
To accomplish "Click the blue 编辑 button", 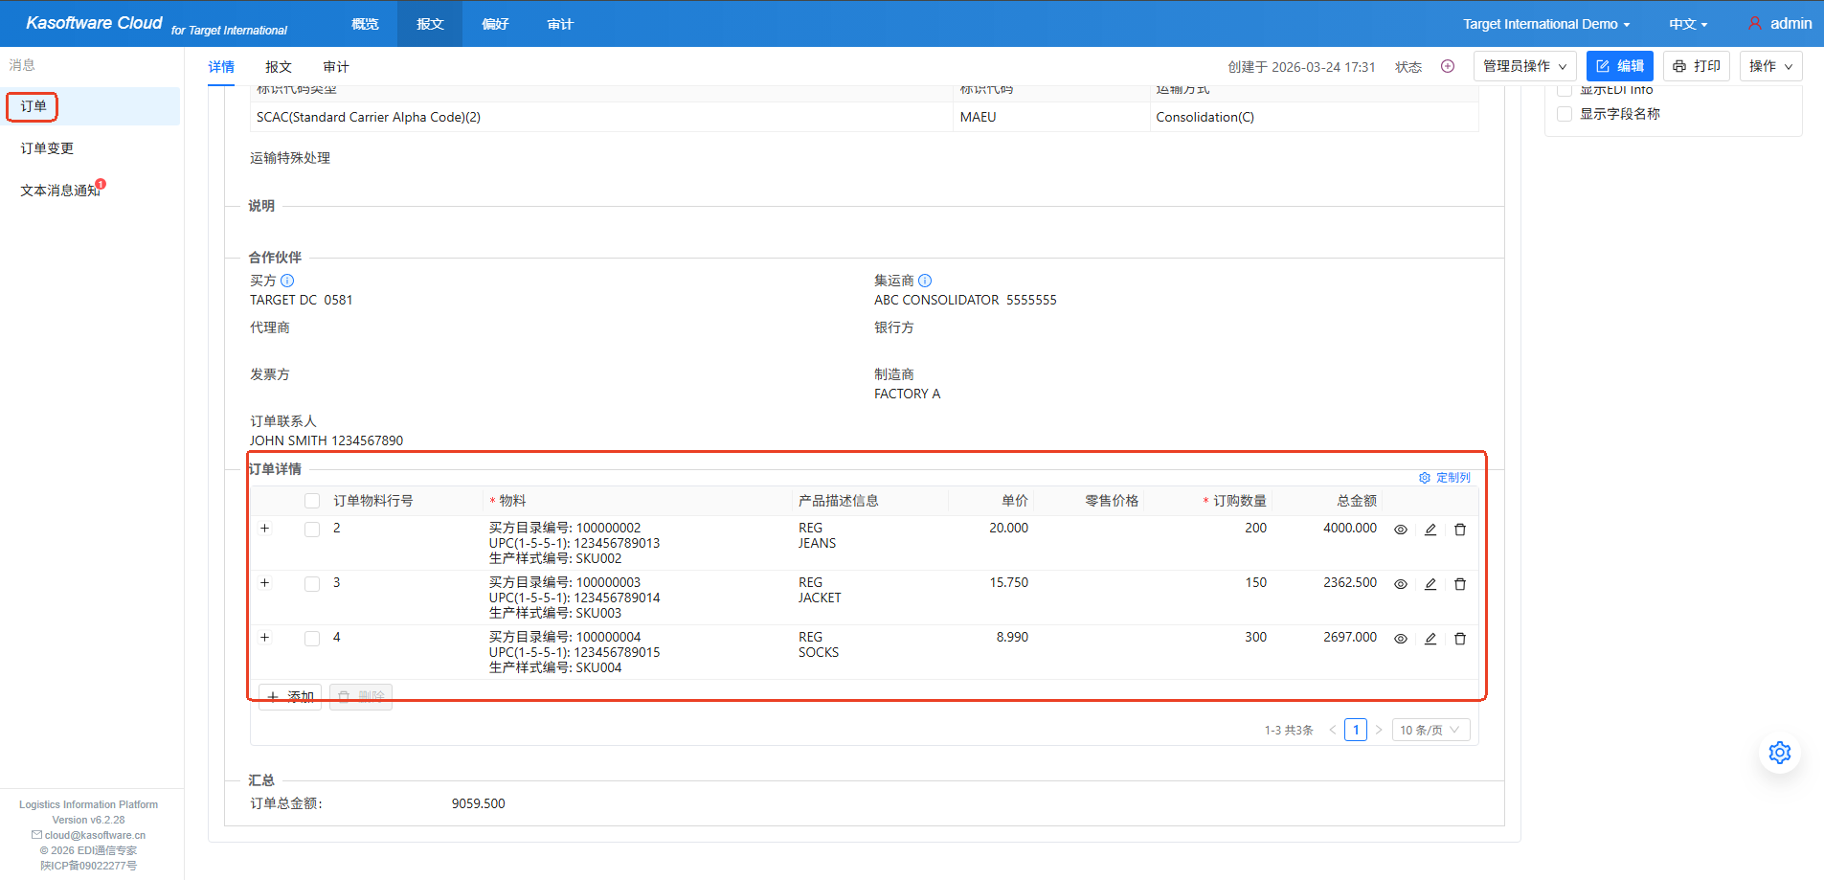I will coord(1619,66).
